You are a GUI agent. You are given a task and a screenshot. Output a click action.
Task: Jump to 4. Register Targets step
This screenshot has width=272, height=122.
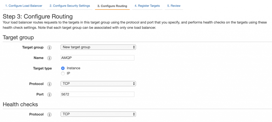[x=147, y=6]
